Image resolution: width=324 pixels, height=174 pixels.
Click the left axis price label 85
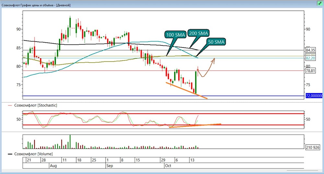(x=18, y=48)
